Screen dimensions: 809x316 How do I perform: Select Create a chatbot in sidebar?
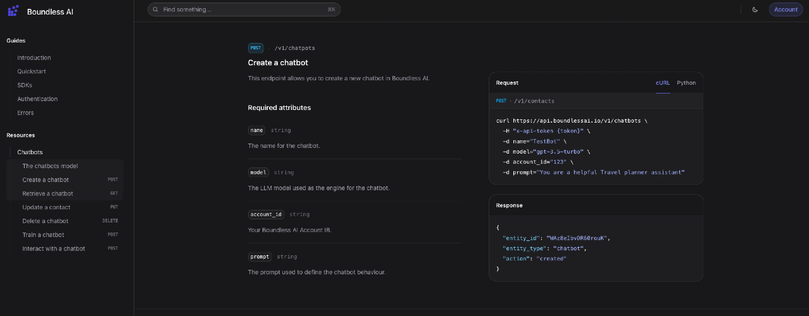tap(46, 180)
